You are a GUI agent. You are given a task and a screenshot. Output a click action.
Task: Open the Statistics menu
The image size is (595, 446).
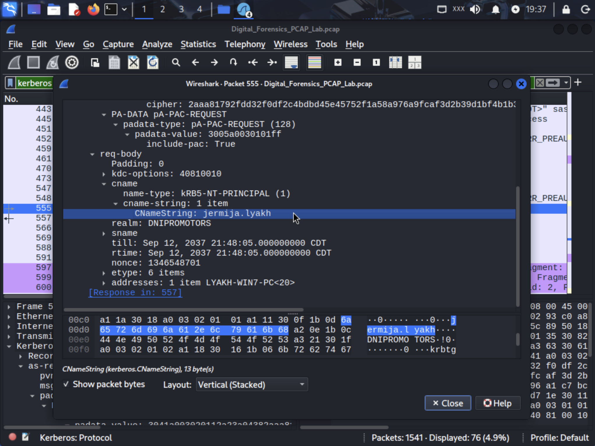(198, 44)
